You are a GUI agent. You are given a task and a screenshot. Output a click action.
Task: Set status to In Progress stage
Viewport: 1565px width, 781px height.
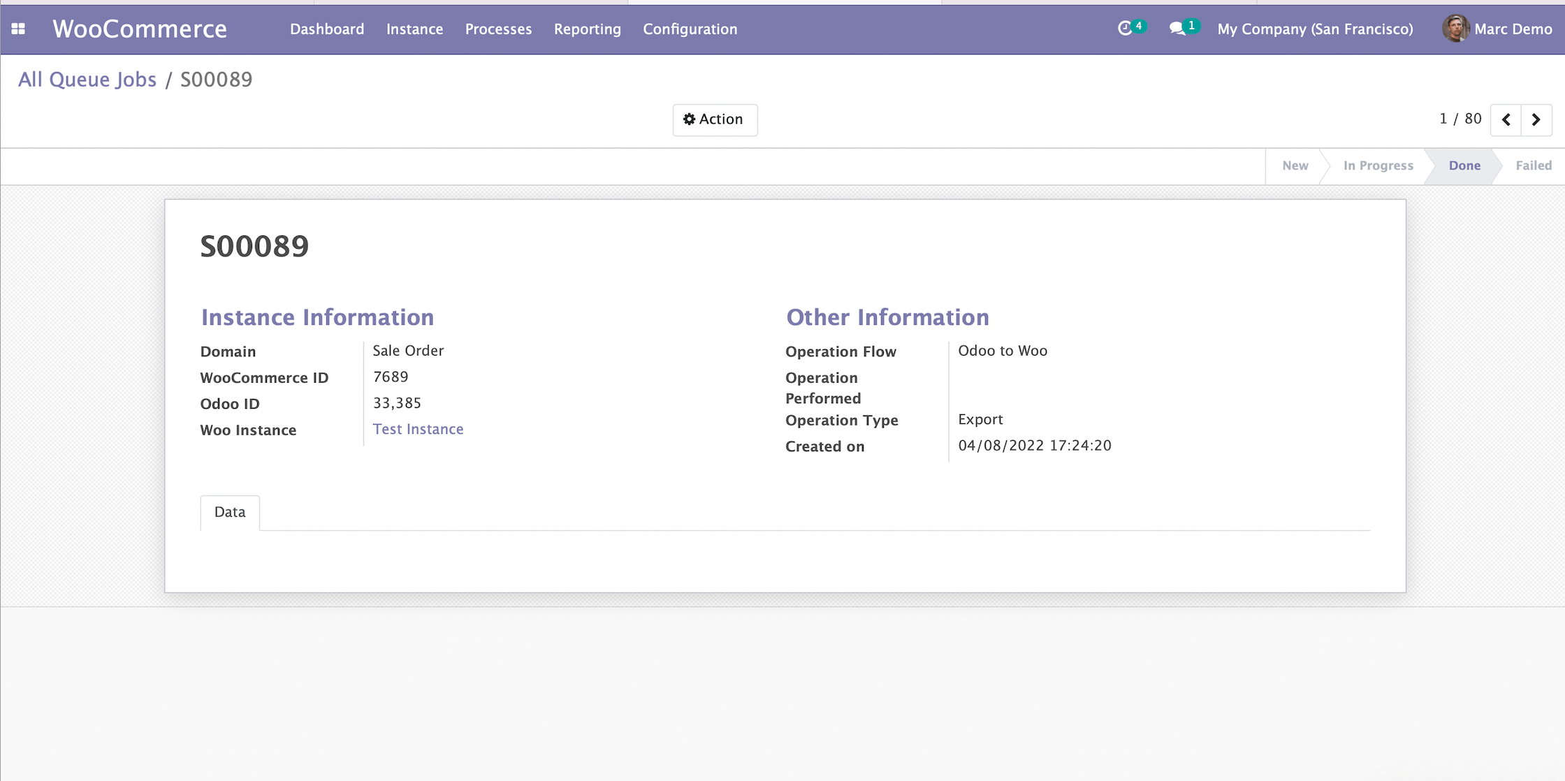pos(1378,166)
